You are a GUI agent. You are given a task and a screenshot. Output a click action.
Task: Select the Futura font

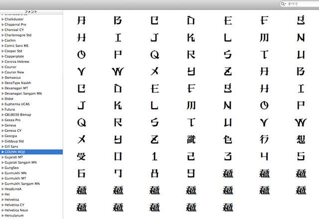9,109
